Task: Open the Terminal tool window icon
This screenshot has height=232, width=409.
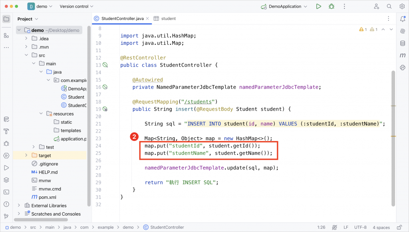Action: (6, 192)
